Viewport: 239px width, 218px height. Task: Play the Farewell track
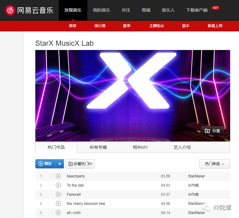(58, 194)
